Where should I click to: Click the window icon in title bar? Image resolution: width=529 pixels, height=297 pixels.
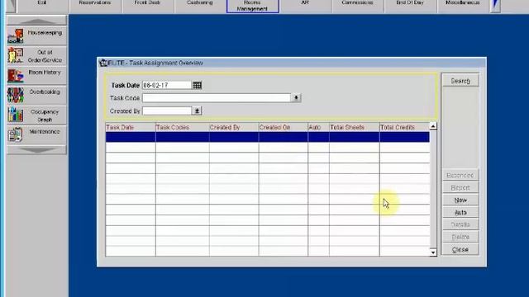pyautogui.click(x=103, y=63)
